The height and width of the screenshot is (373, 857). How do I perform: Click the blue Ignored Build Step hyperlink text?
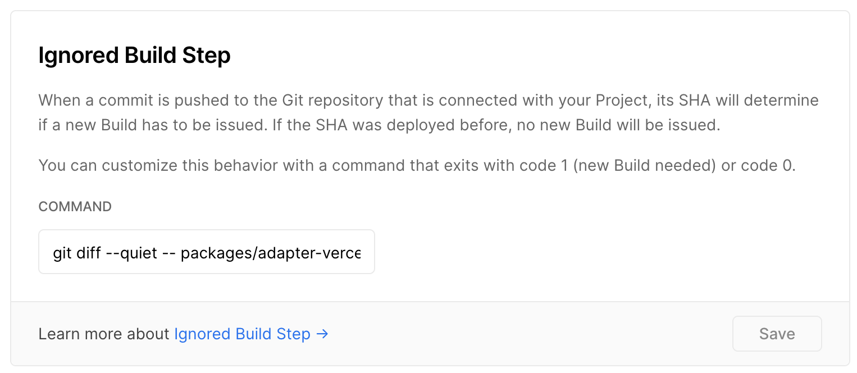pos(242,334)
